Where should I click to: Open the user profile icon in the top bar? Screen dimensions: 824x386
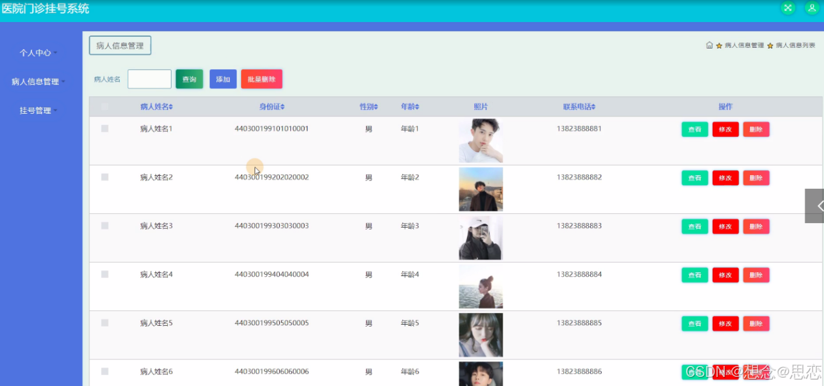point(812,8)
